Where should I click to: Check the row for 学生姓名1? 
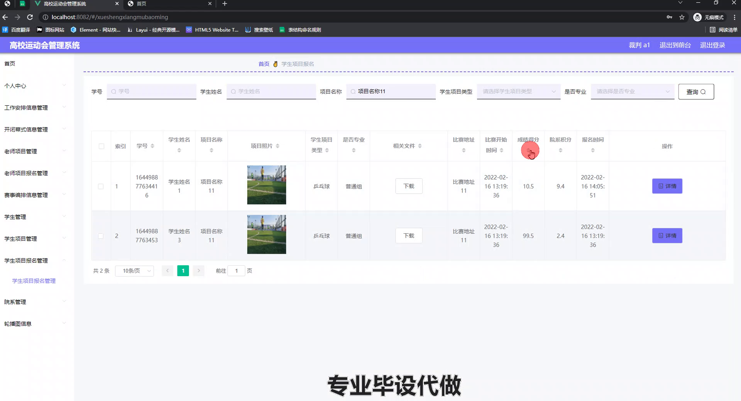101,186
